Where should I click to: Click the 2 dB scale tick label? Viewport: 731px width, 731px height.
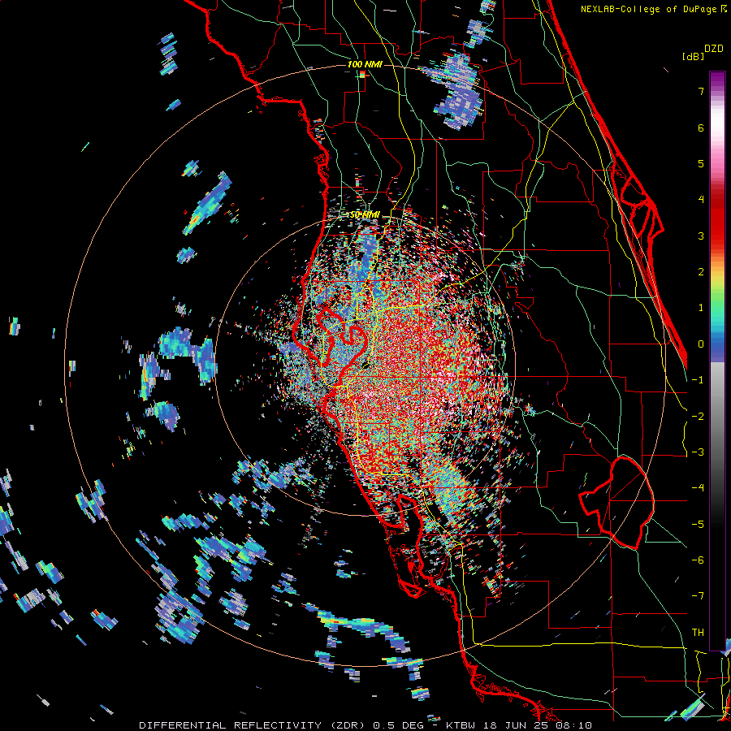coord(701,272)
